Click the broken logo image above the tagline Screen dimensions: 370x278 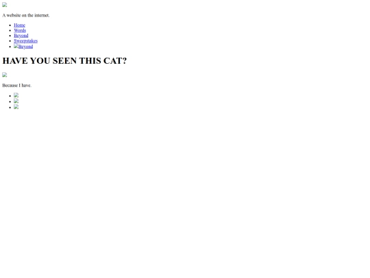point(5,5)
